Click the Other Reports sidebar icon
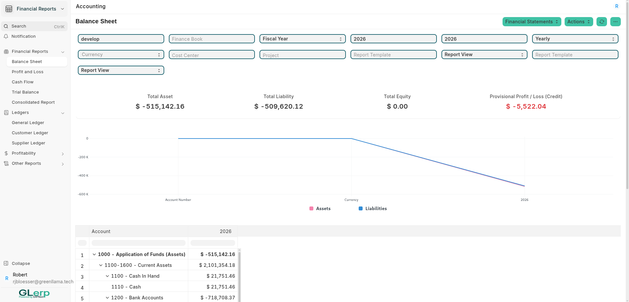The image size is (629, 302). coord(6,163)
